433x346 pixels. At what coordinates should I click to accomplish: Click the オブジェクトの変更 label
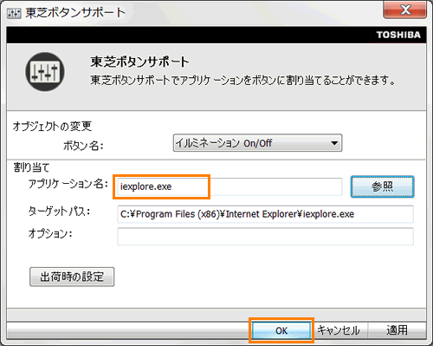(52, 127)
